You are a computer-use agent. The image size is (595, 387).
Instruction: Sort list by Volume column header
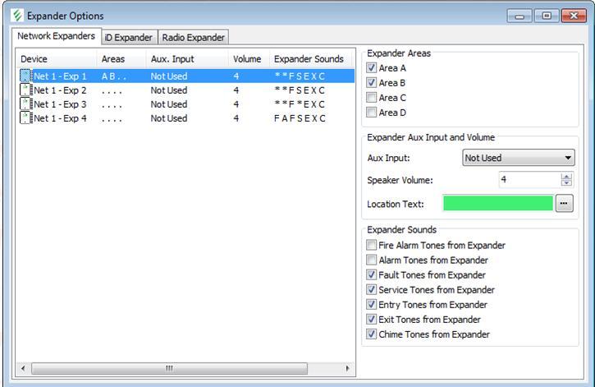[247, 59]
